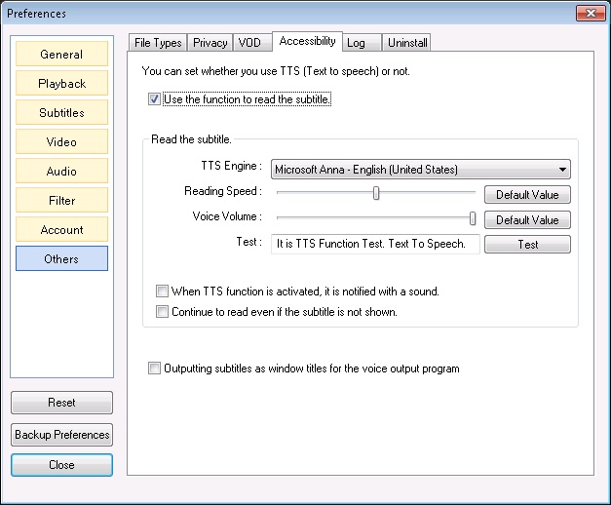This screenshot has width=611, height=505.
Task: Open the General preferences section
Action: [x=61, y=54]
